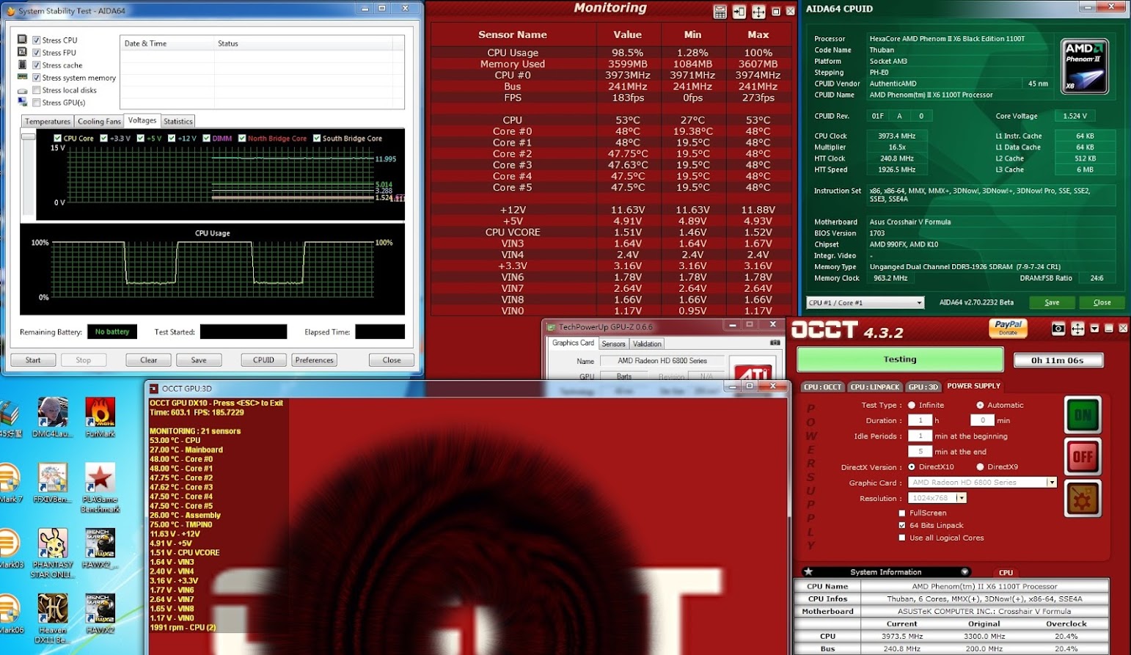Toggle the Stress FPU checkbox
The image size is (1131, 655).
(37, 53)
